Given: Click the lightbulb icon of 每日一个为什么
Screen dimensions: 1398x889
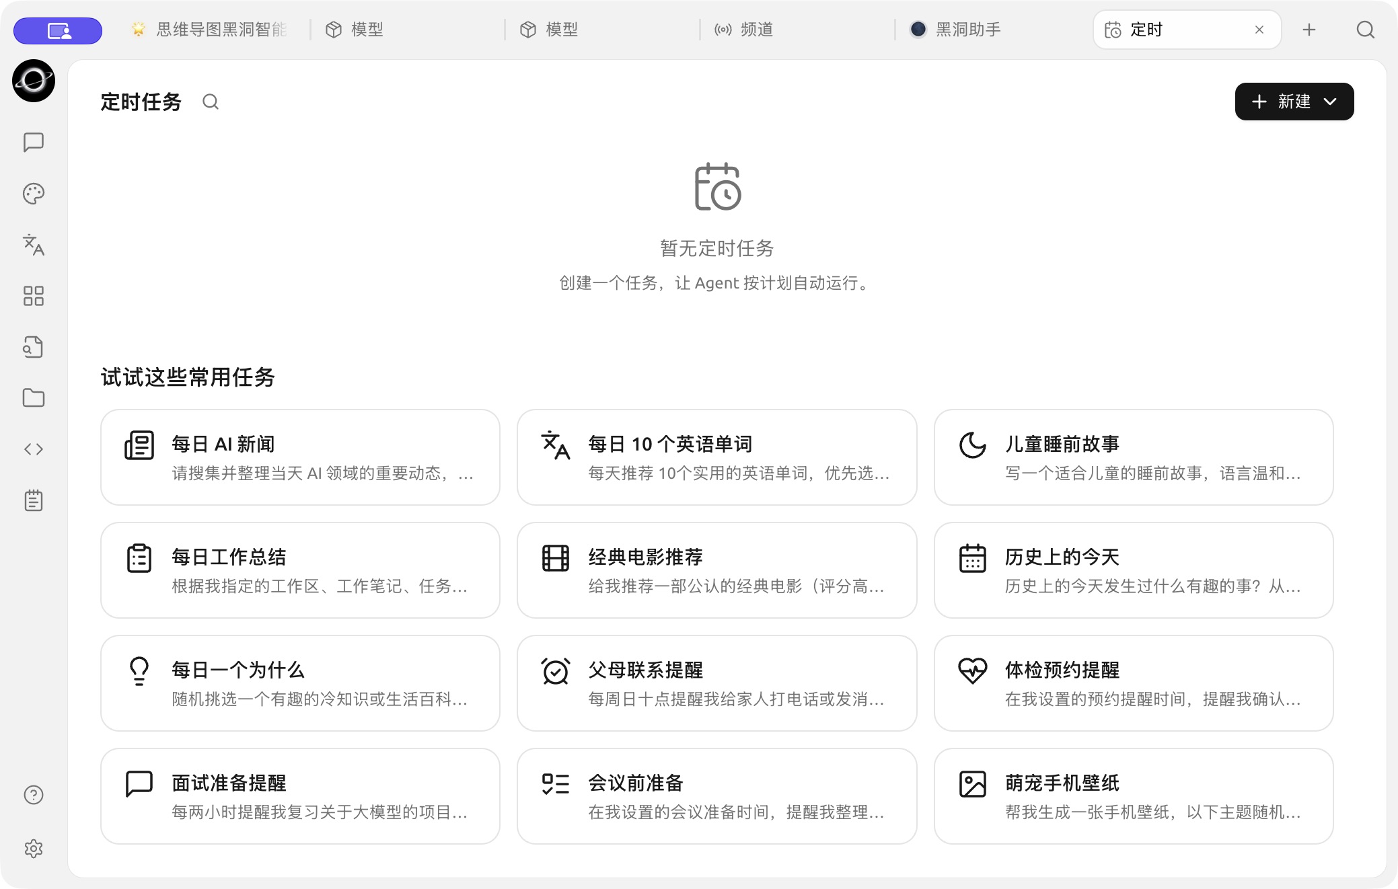Looking at the screenshot, I should click(x=139, y=671).
